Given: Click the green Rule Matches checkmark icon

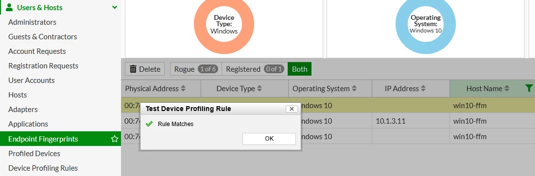Looking at the screenshot, I should 149,124.
